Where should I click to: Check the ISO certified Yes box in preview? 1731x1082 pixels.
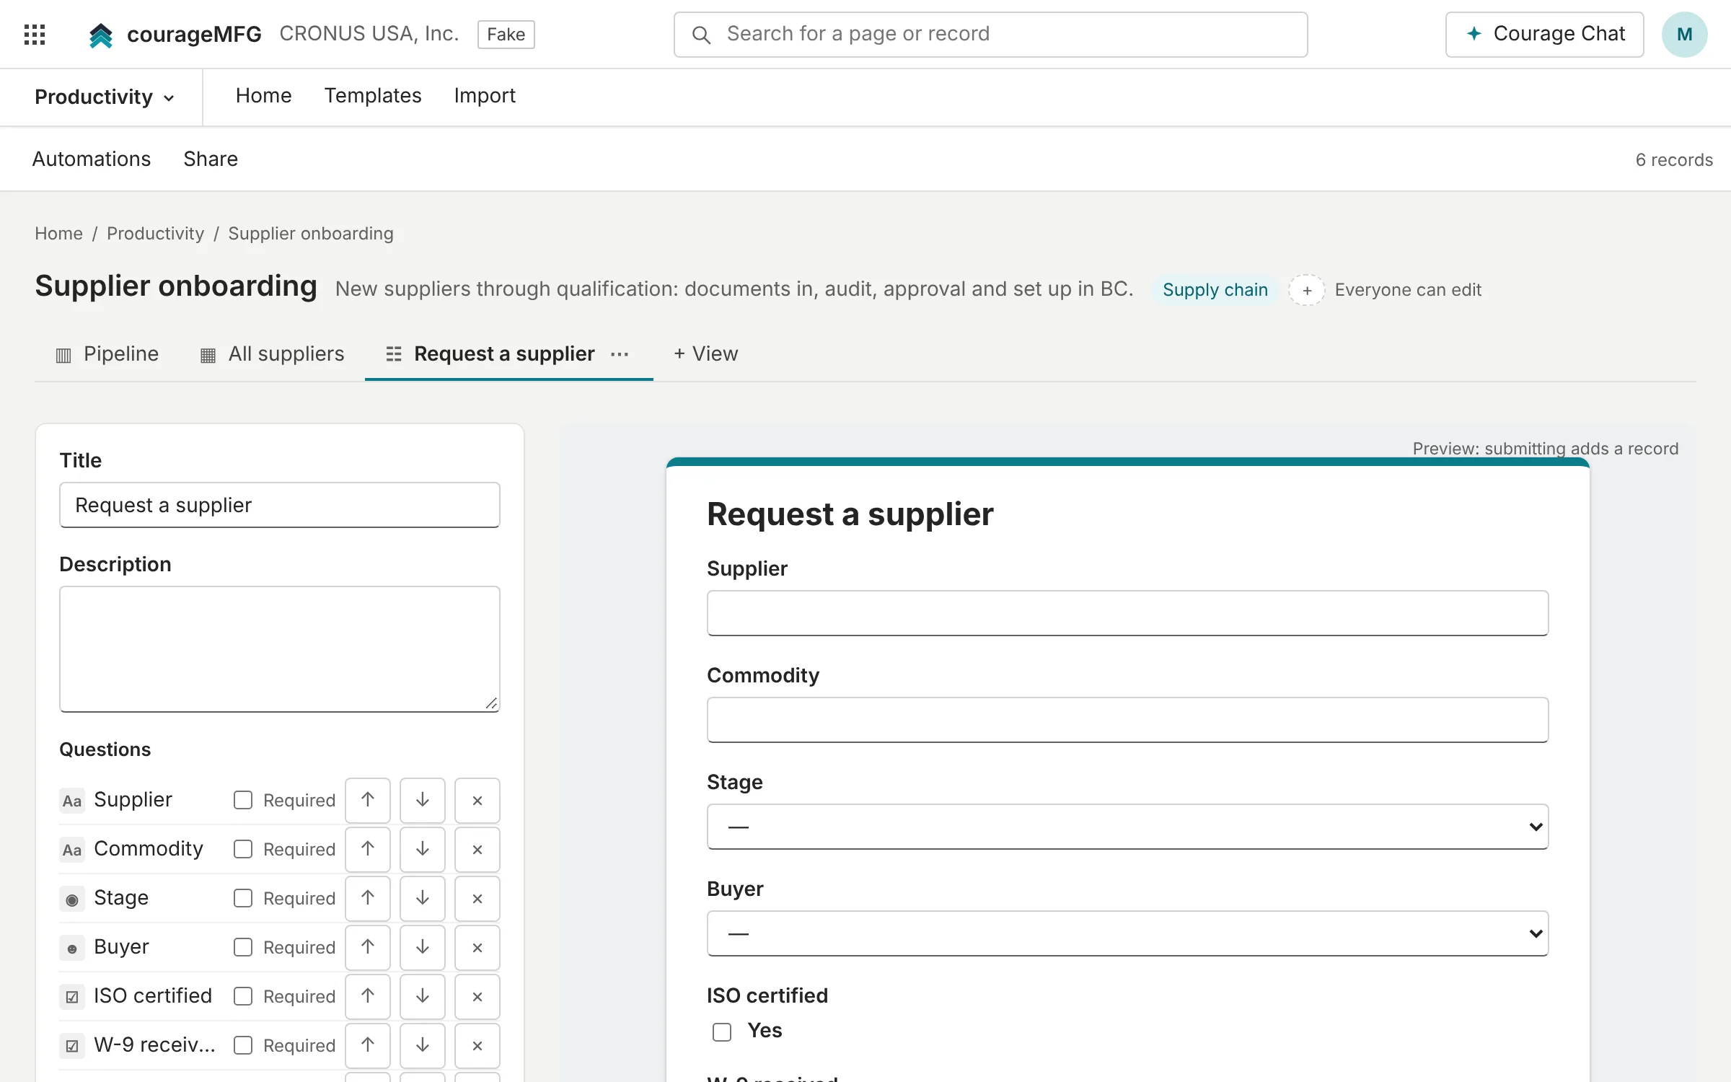(722, 1032)
